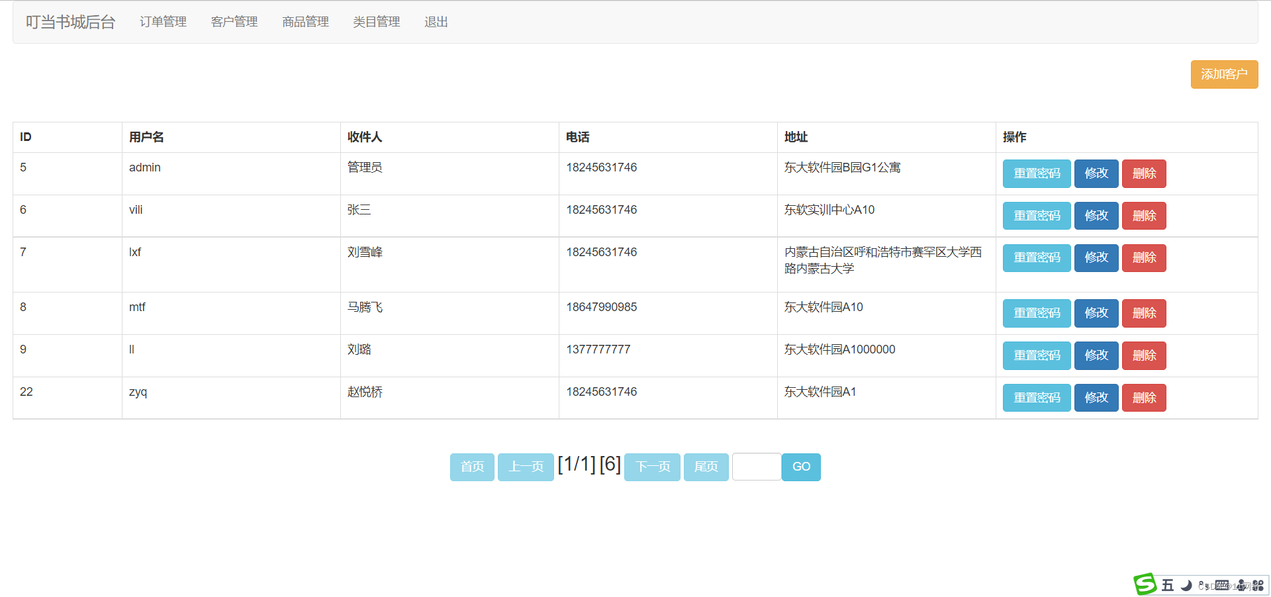Screen dimensions: 1271x597
Task: Reset password for user zyq
Action: pyautogui.click(x=1037, y=398)
